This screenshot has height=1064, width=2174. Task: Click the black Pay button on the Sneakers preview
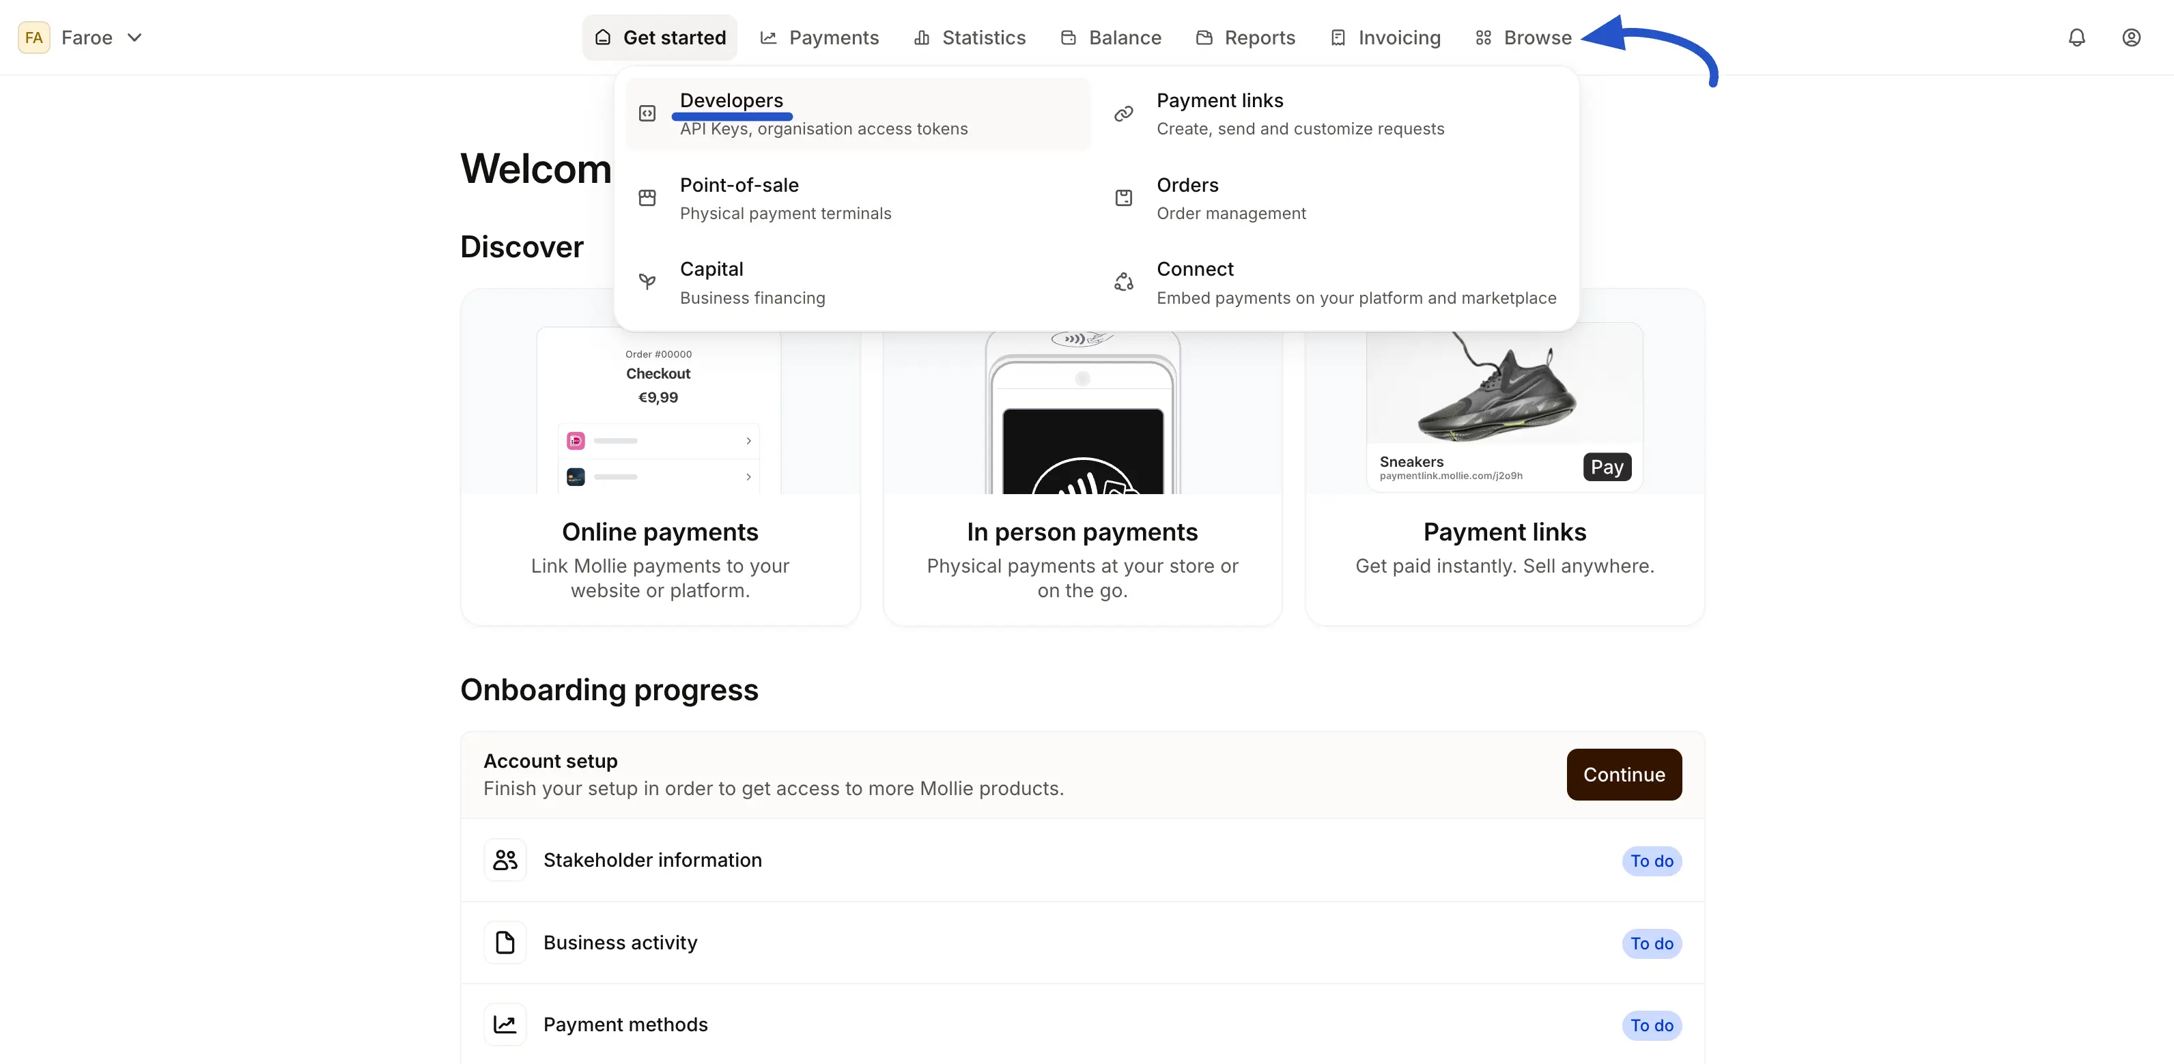coord(1607,467)
